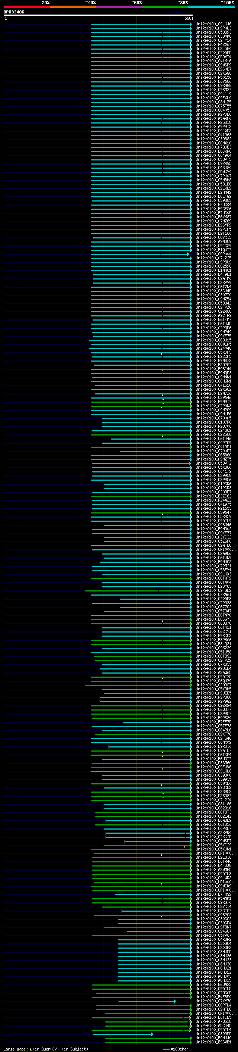
Task: Select hit label UniRef100_Q9ATL5
Action: [x=213, y=989]
